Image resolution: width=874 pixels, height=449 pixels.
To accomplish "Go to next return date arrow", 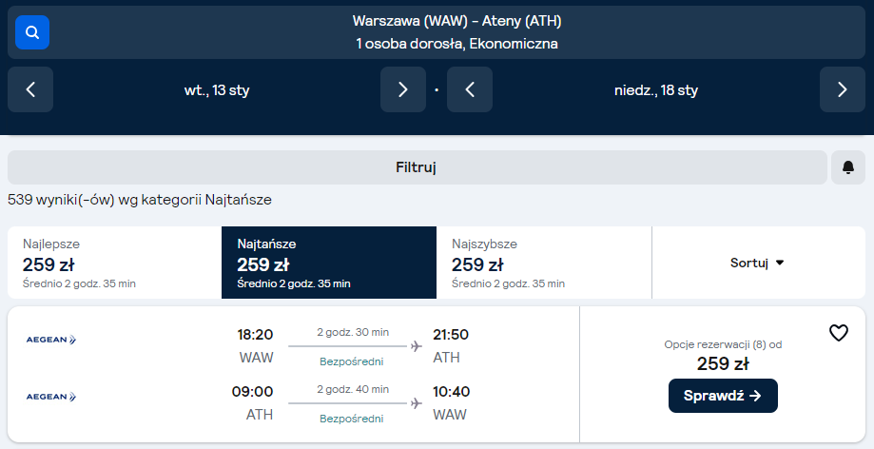I will (x=842, y=89).
